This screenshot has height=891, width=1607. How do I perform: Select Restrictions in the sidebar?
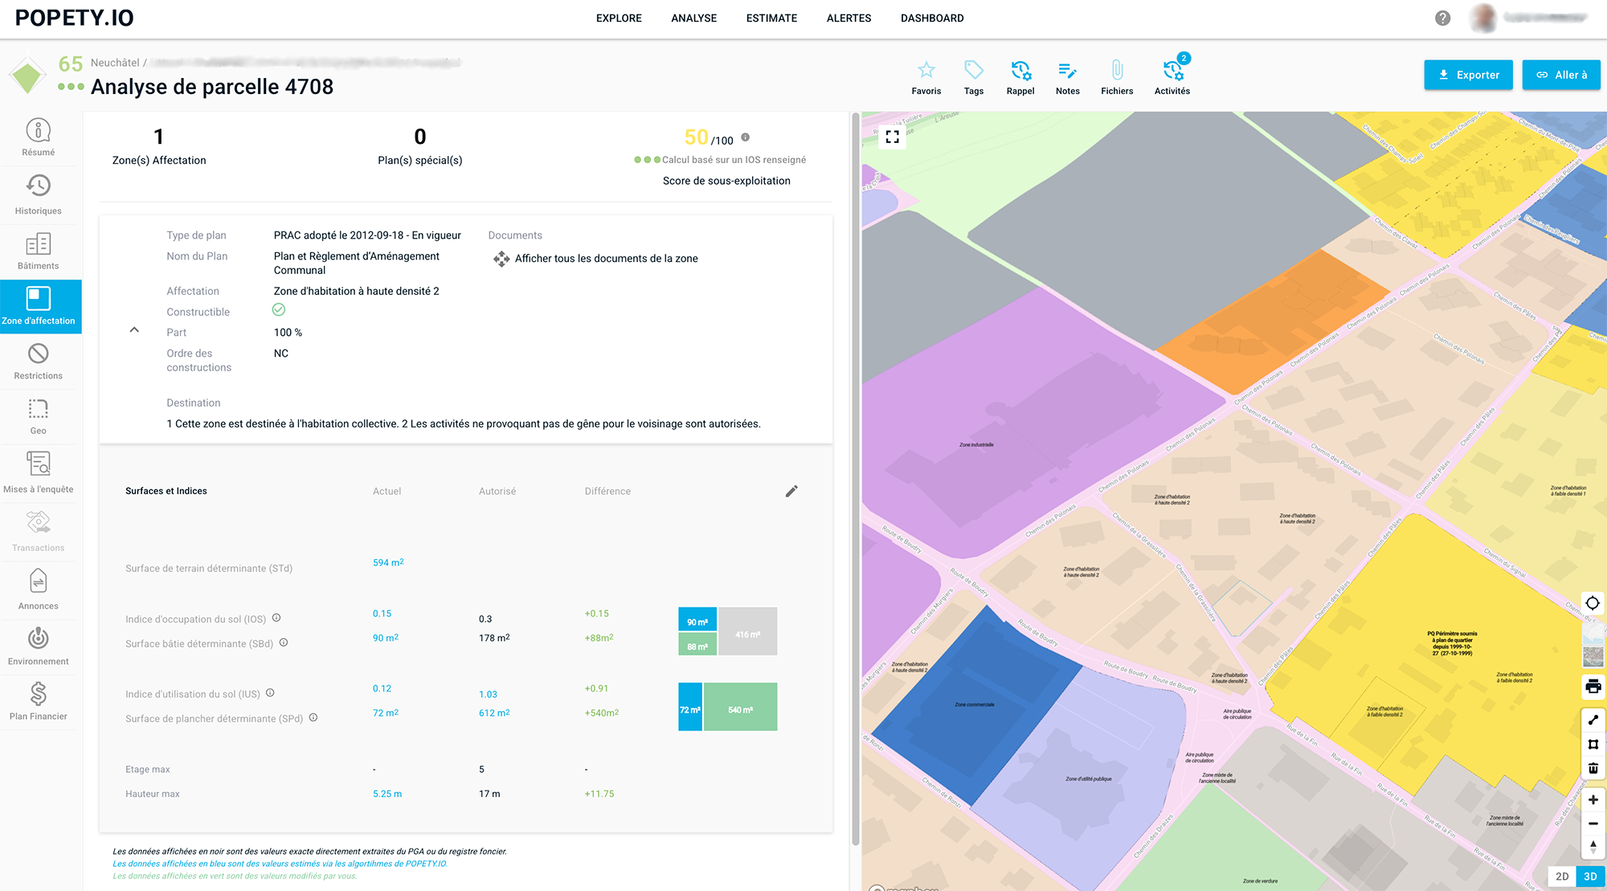pos(39,362)
